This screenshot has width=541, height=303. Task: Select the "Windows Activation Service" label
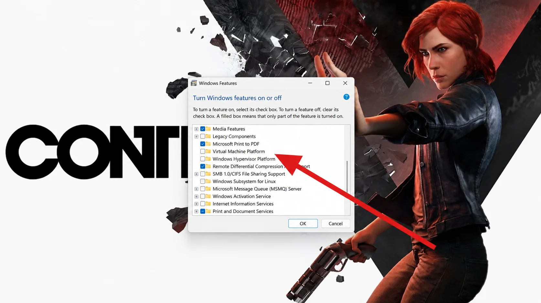tap(242, 196)
